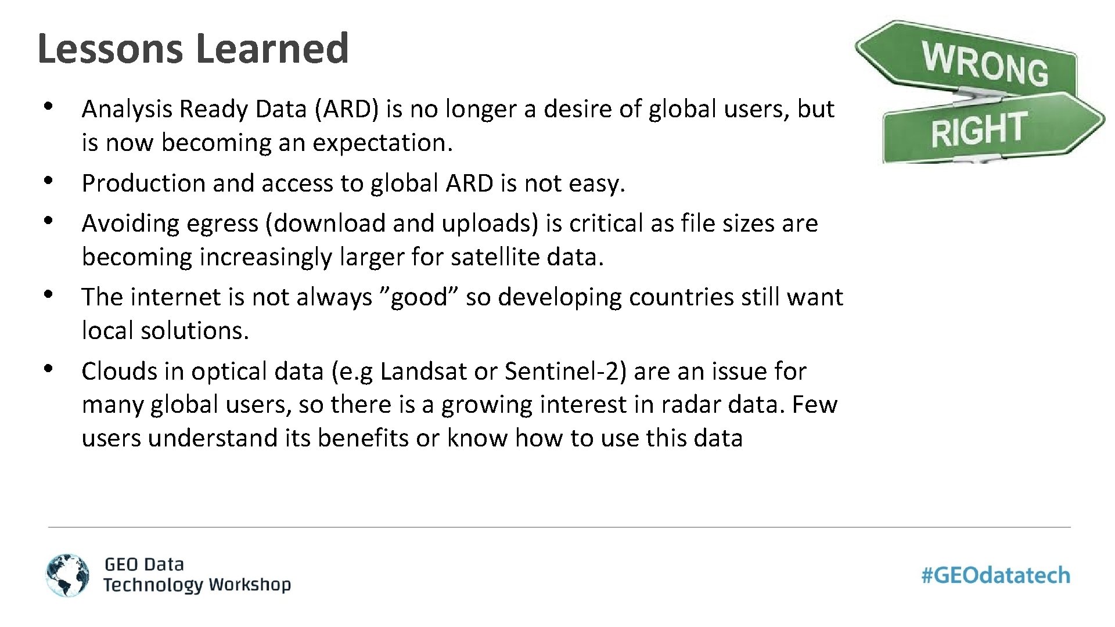The height and width of the screenshot is (627, 1115).
Task: Click the Analysis Ready Data (ARD) text
Action: point(231,109)
